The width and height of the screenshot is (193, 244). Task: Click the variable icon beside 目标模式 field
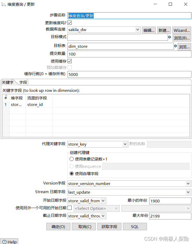coord(170,37)
